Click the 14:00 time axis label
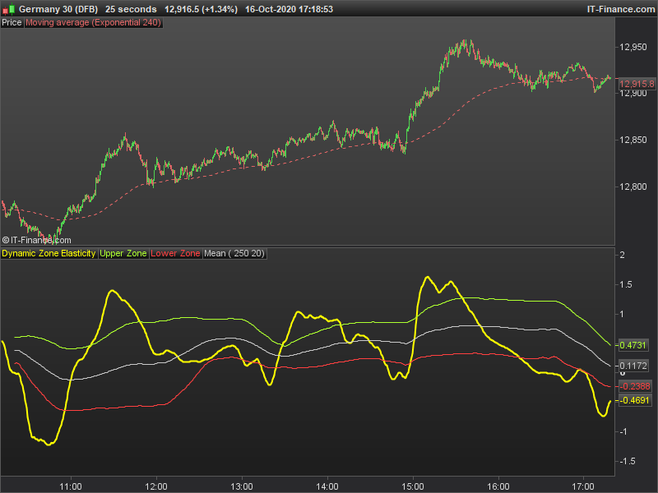Screen dimensions: 658x493 coord(327,486)
